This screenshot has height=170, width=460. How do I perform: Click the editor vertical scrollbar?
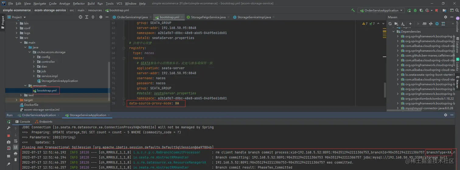click(385, 90)
